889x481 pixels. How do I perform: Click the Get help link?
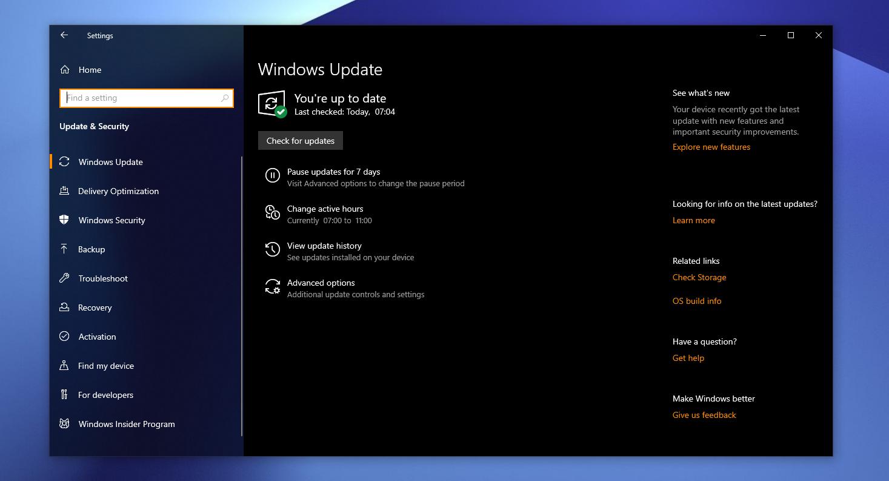(x=688, y=358)
